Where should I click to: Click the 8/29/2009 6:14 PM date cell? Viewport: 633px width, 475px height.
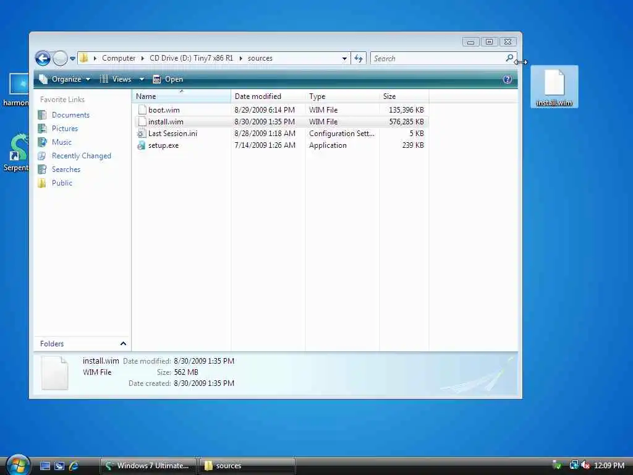[x=265, y=110]
